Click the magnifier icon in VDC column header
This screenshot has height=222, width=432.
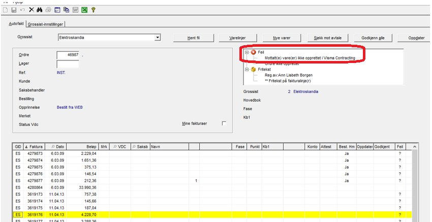[x=114, y=147]
